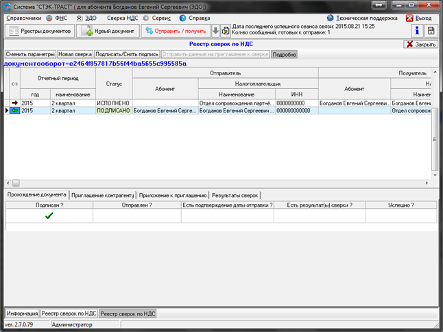
Task: Click the double-arrow button in the title bar
Action: pyautogui.click(x=379, y=5)
